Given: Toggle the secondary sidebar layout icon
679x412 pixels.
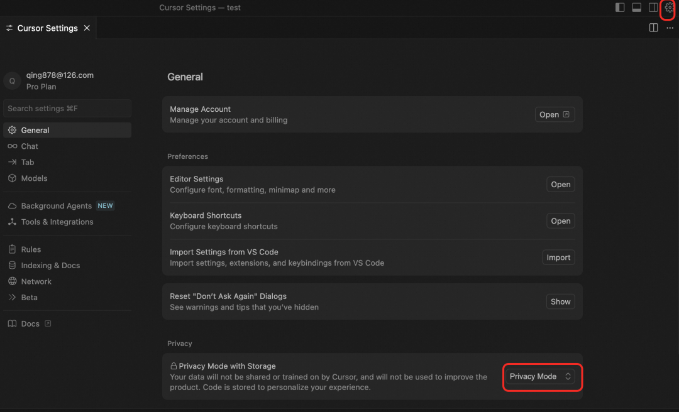Looking at the screenshot, I should [x=653, y=8].
